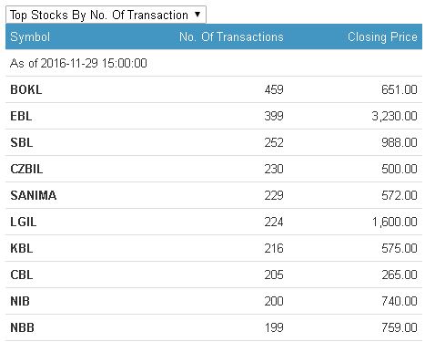The image size is (425, 342).
Task: Click the No. Of Transactions column header
Action: (x=231, y=36)
